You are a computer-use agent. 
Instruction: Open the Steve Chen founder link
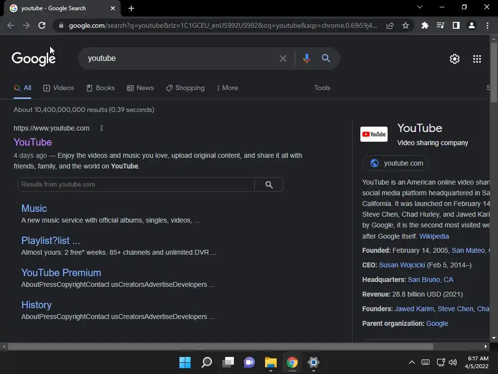click(455, 309)
